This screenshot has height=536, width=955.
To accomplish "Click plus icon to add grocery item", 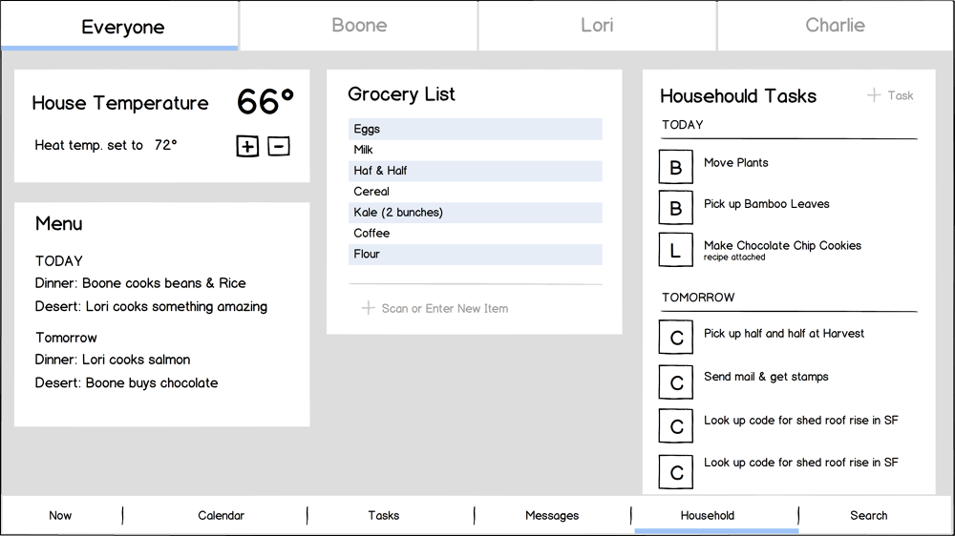I will 368,308.
